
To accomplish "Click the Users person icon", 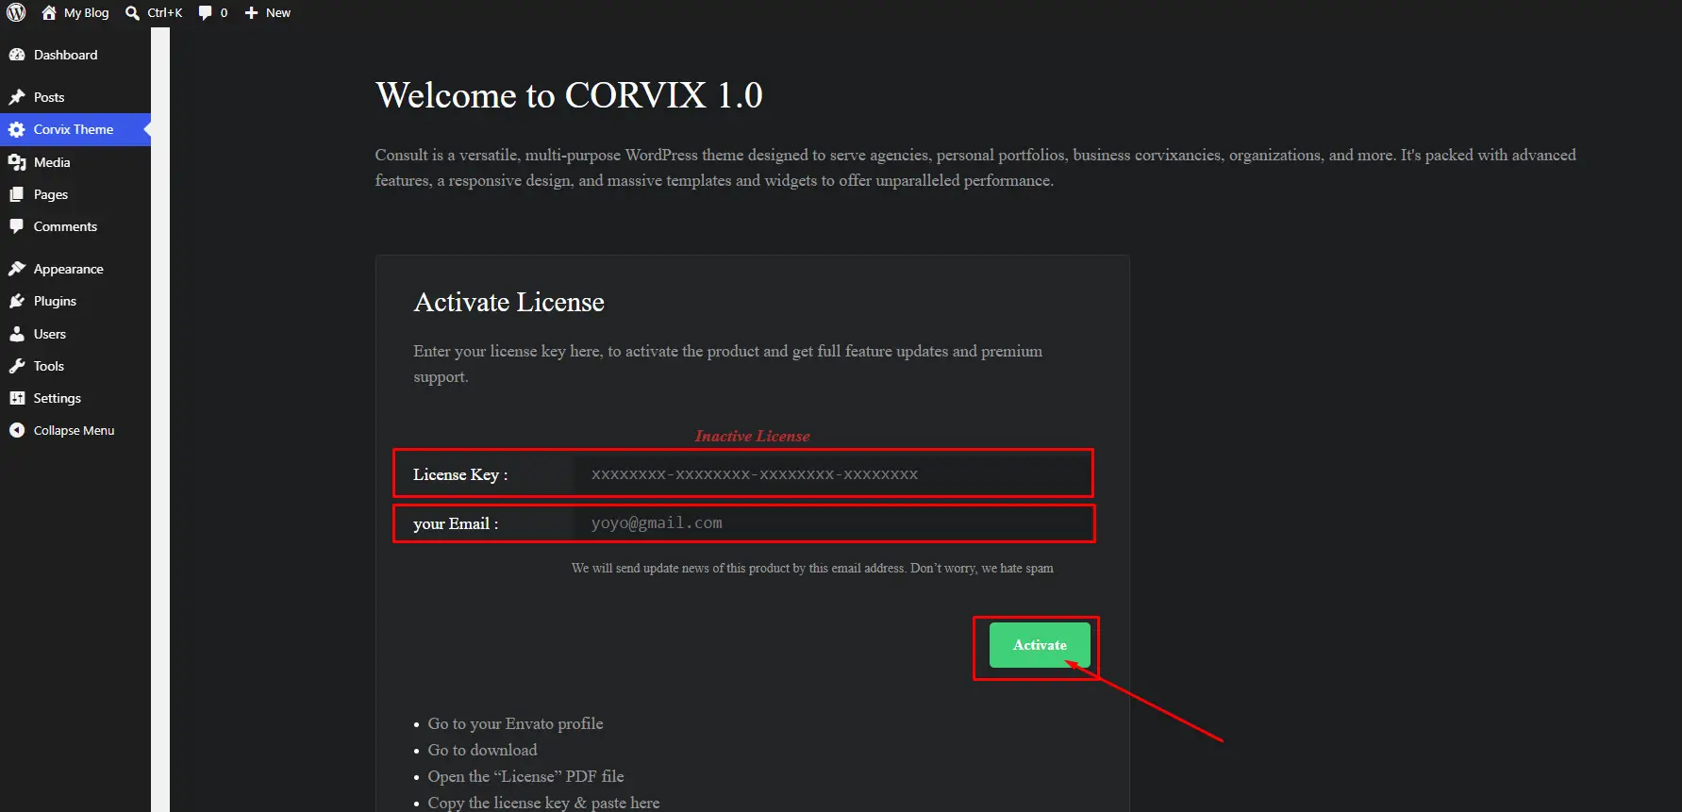I will pyautogui.click(x=17, y=334).
